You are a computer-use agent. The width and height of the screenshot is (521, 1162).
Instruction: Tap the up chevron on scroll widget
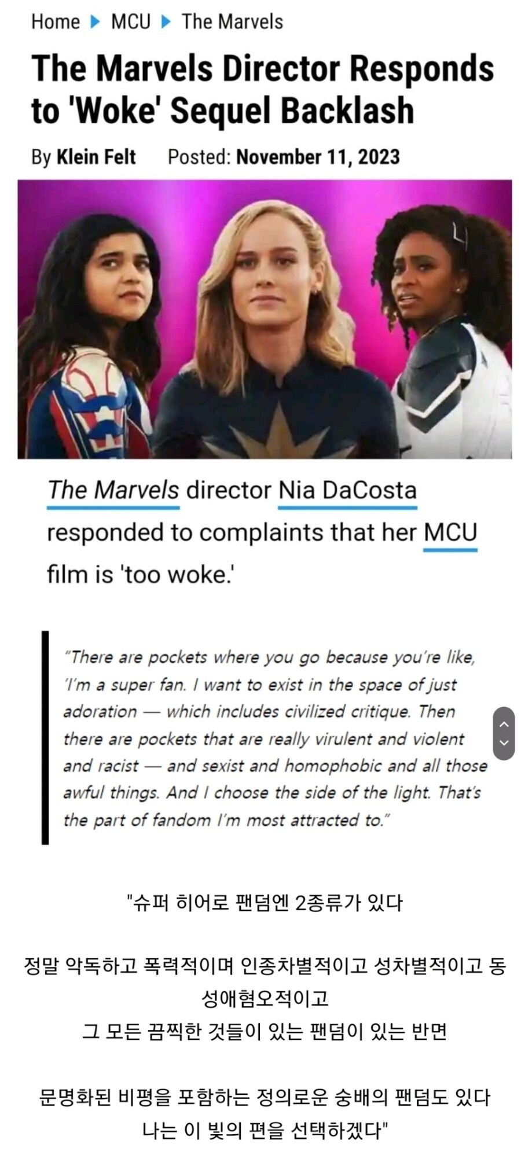pyautogui.click(x=504, y=723)
